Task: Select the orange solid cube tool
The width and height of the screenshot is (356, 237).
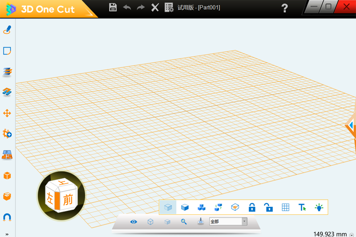Action: 7,176
